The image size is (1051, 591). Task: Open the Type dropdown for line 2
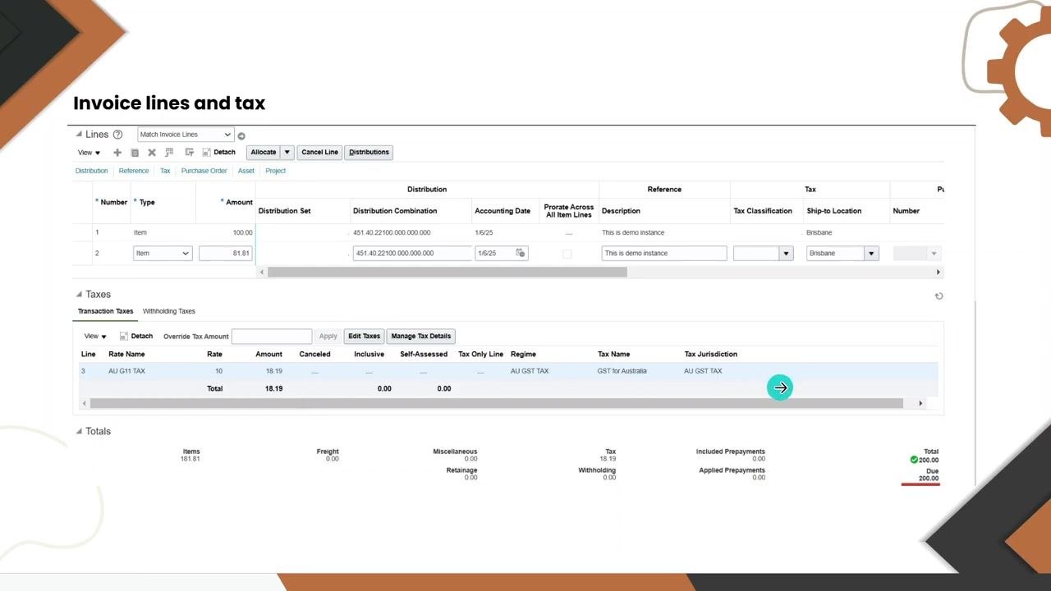(163, 254)
